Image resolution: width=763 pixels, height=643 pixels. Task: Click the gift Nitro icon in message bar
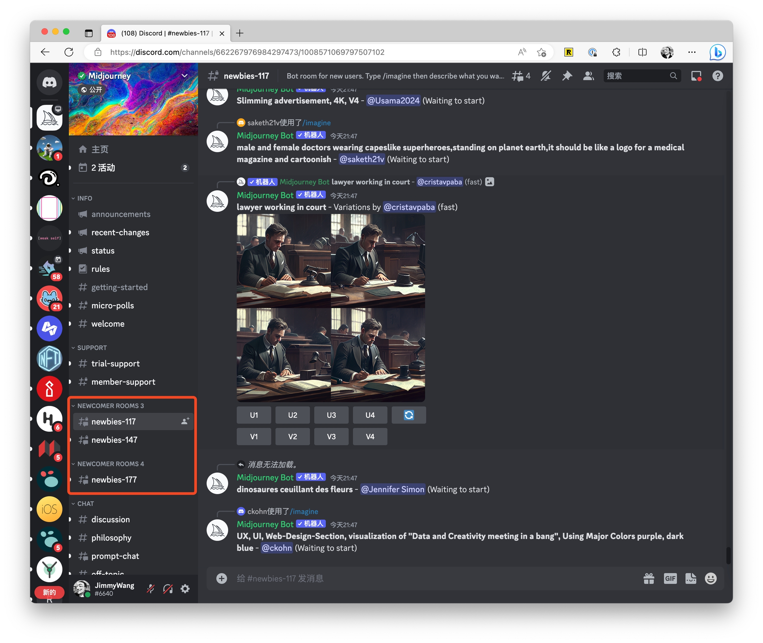(648, 578)
